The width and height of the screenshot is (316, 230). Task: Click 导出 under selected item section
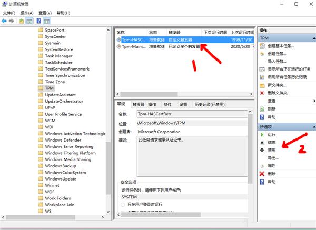273,158
